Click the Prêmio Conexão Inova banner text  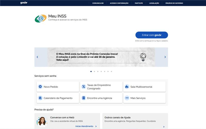coord(87,57)
